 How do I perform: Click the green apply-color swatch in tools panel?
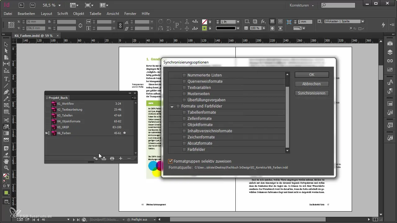(6, 193)
